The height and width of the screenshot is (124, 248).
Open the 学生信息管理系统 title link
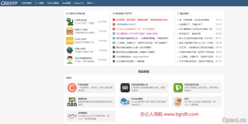[x=83, y=58]
